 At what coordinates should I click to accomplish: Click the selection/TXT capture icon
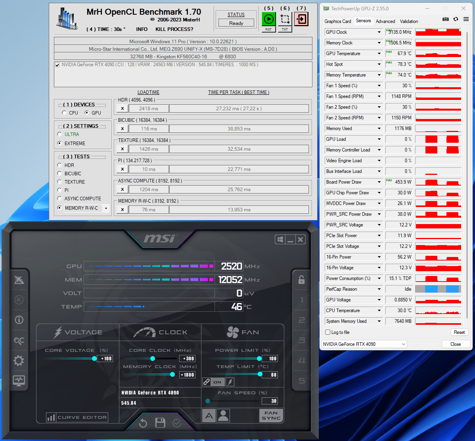(x=285, y=19)
